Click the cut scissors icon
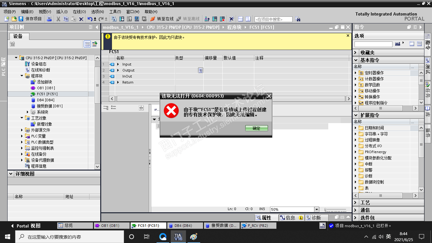This screenshot has height=243, width=432. click(58, 19)
